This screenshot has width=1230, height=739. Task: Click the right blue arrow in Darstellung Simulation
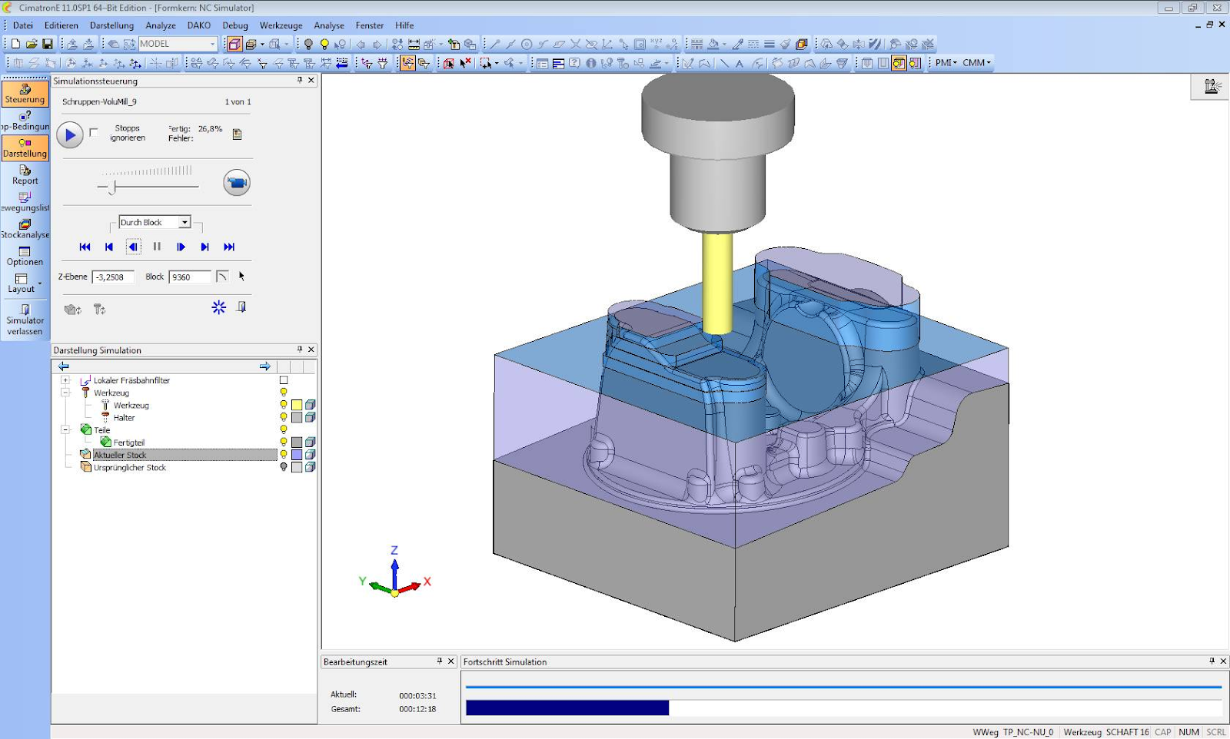tap(265, 366)
